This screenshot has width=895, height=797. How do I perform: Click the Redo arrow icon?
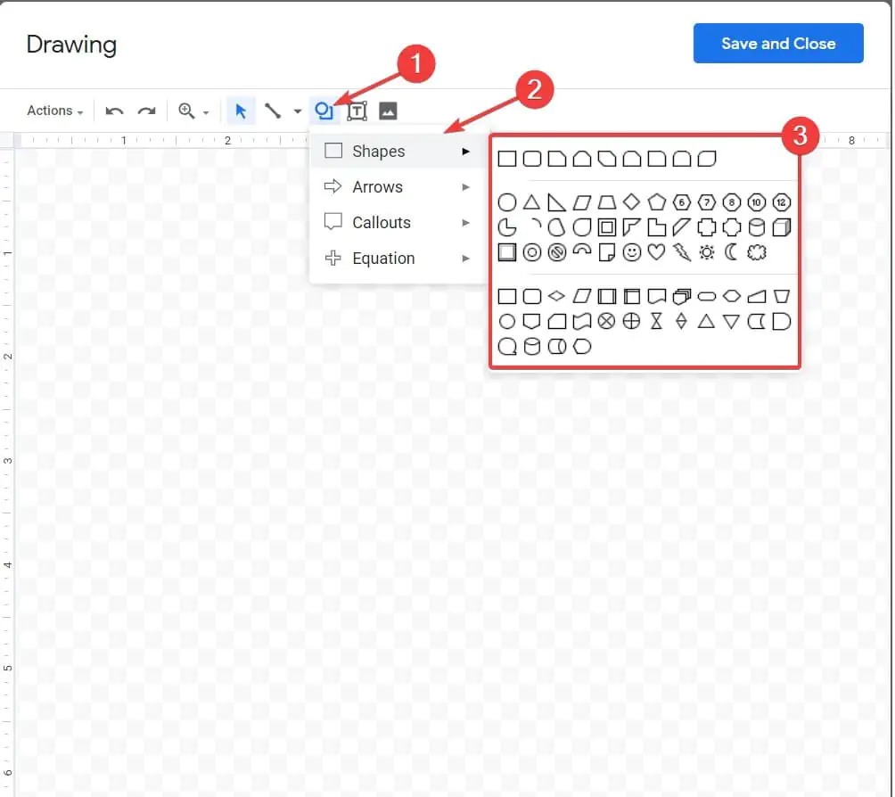click(x=147, y=111)
